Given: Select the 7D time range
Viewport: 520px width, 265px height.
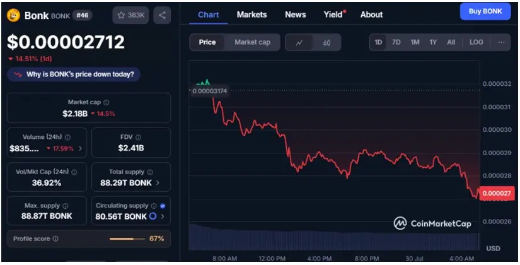Looking at the screenshot, I should tap(396, 42).
